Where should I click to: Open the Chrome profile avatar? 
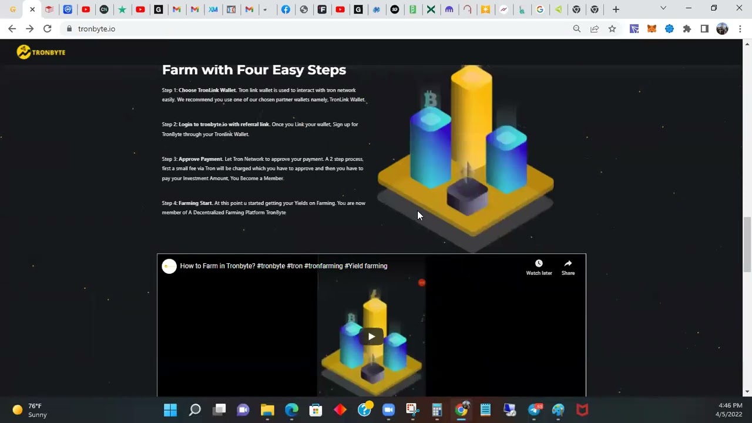click(722, 29)
